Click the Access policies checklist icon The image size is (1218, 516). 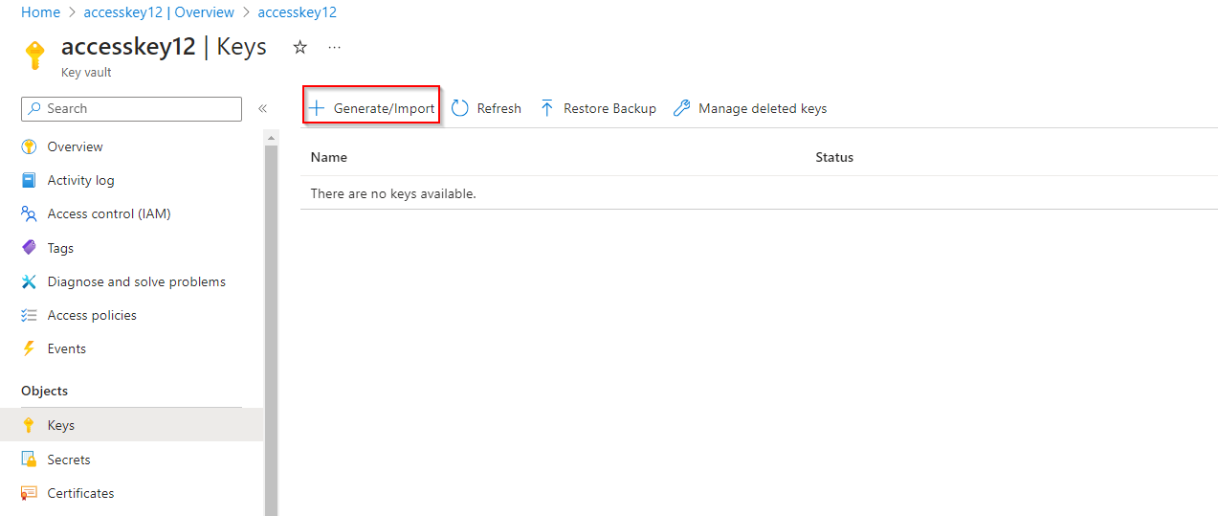point(29,315)
